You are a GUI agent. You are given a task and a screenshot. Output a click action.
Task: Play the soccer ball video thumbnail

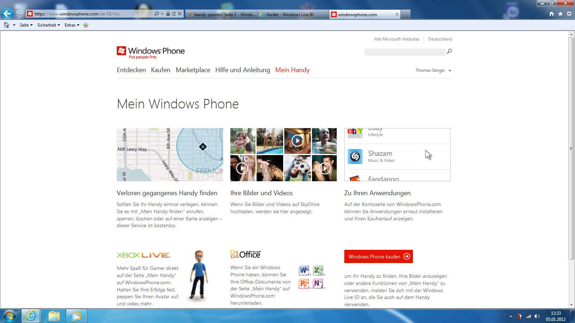[298, 168]
